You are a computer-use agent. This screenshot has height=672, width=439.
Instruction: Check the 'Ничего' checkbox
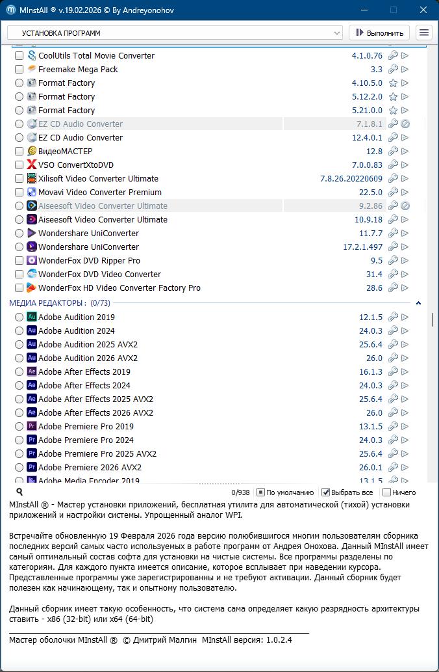pyautogui.click(x=387, y=492)
